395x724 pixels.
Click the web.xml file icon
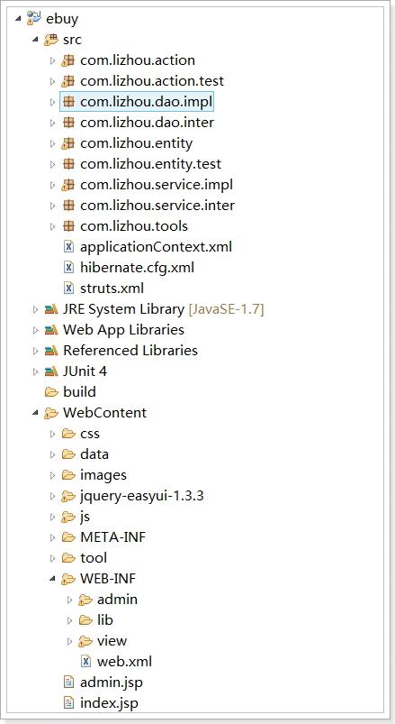85,662
